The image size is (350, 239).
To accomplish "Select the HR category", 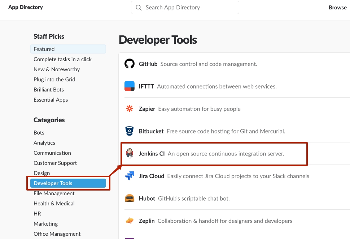I will point(37,214).
